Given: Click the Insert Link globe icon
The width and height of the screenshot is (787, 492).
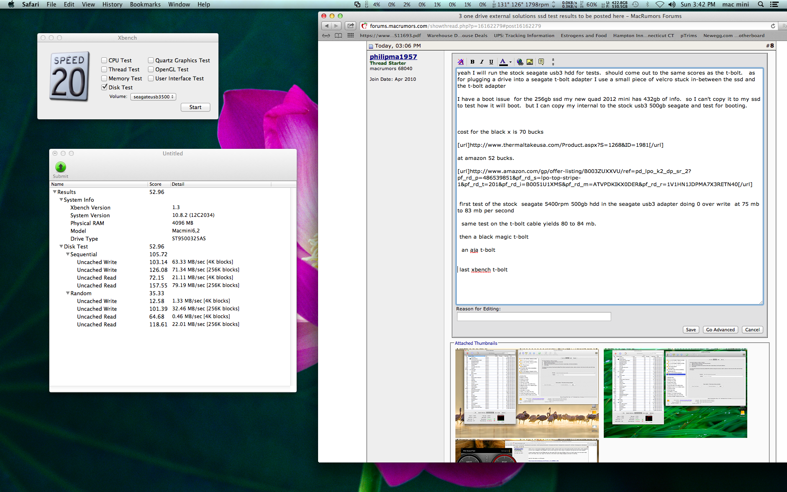Looking at the screenshot, I should click(520, 62).
